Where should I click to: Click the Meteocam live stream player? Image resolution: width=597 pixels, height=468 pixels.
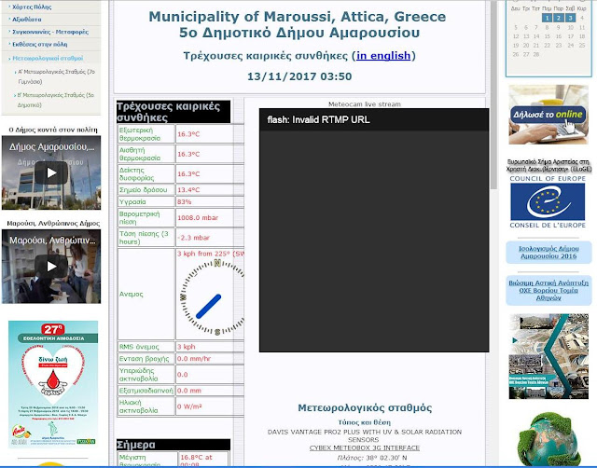374,230
